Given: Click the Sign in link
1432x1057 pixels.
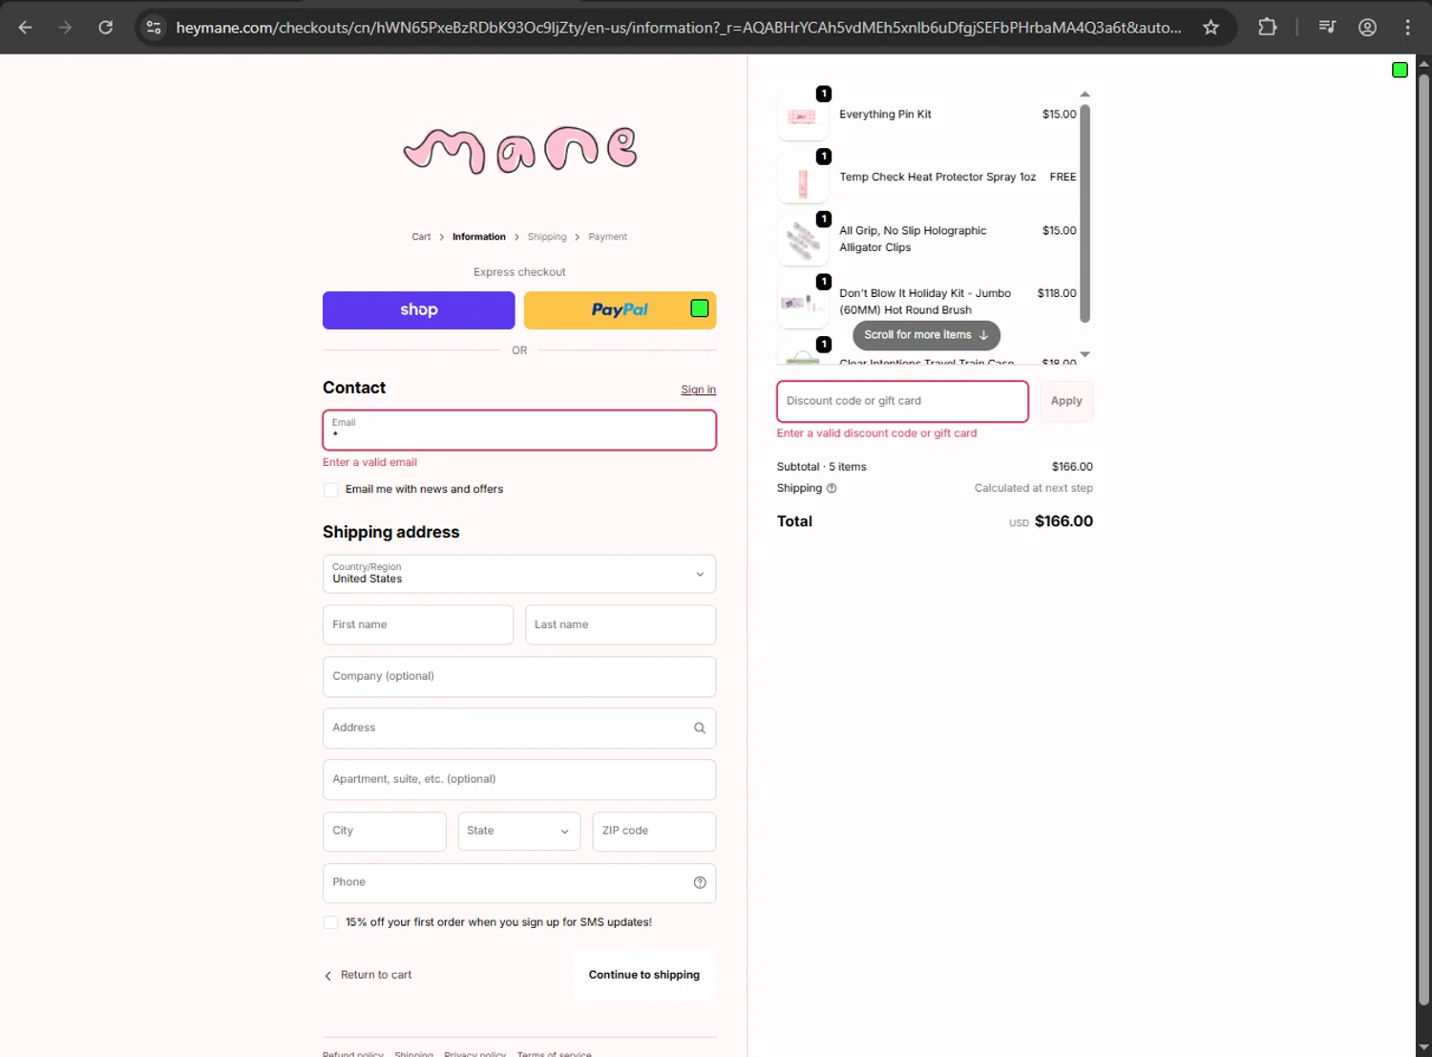Looking at the screenshot, I should (699, 390).
